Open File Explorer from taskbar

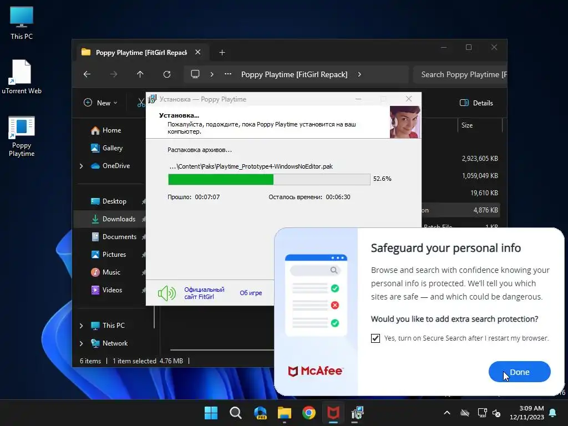click(x=285, y=413)
